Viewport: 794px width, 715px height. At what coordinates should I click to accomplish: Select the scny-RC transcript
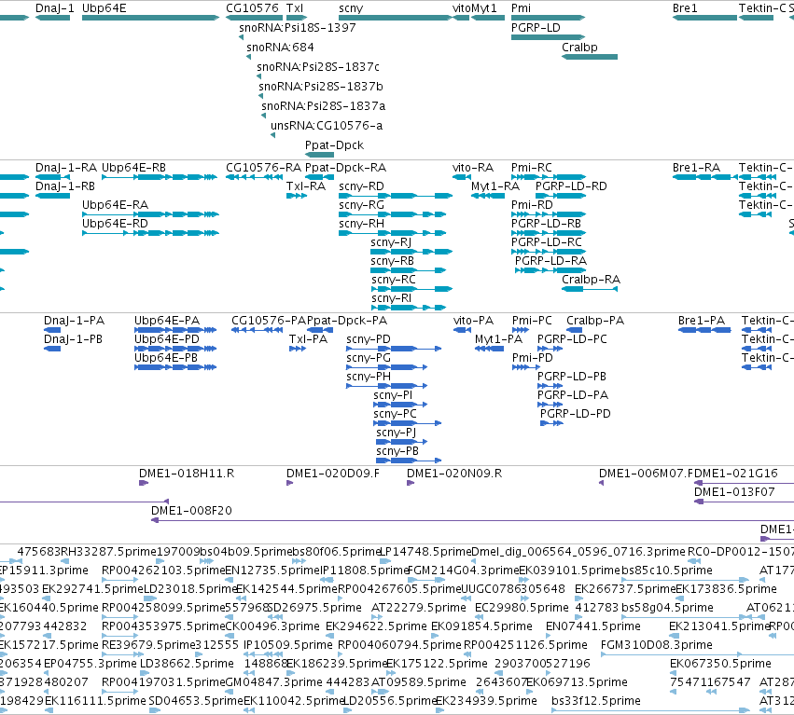click(x=411, y=289)
